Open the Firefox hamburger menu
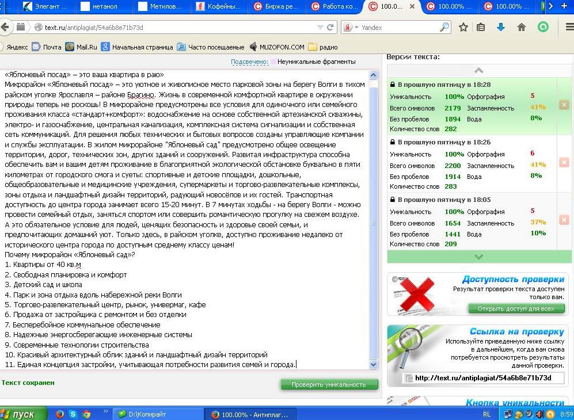This screenshot has height=420, width=574. click(569, 27)
